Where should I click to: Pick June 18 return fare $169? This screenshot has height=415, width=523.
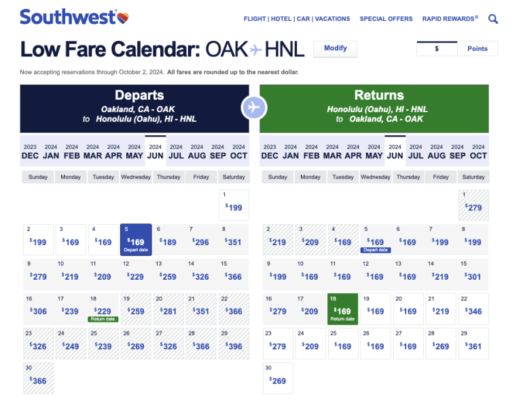[x=343, y=310]
